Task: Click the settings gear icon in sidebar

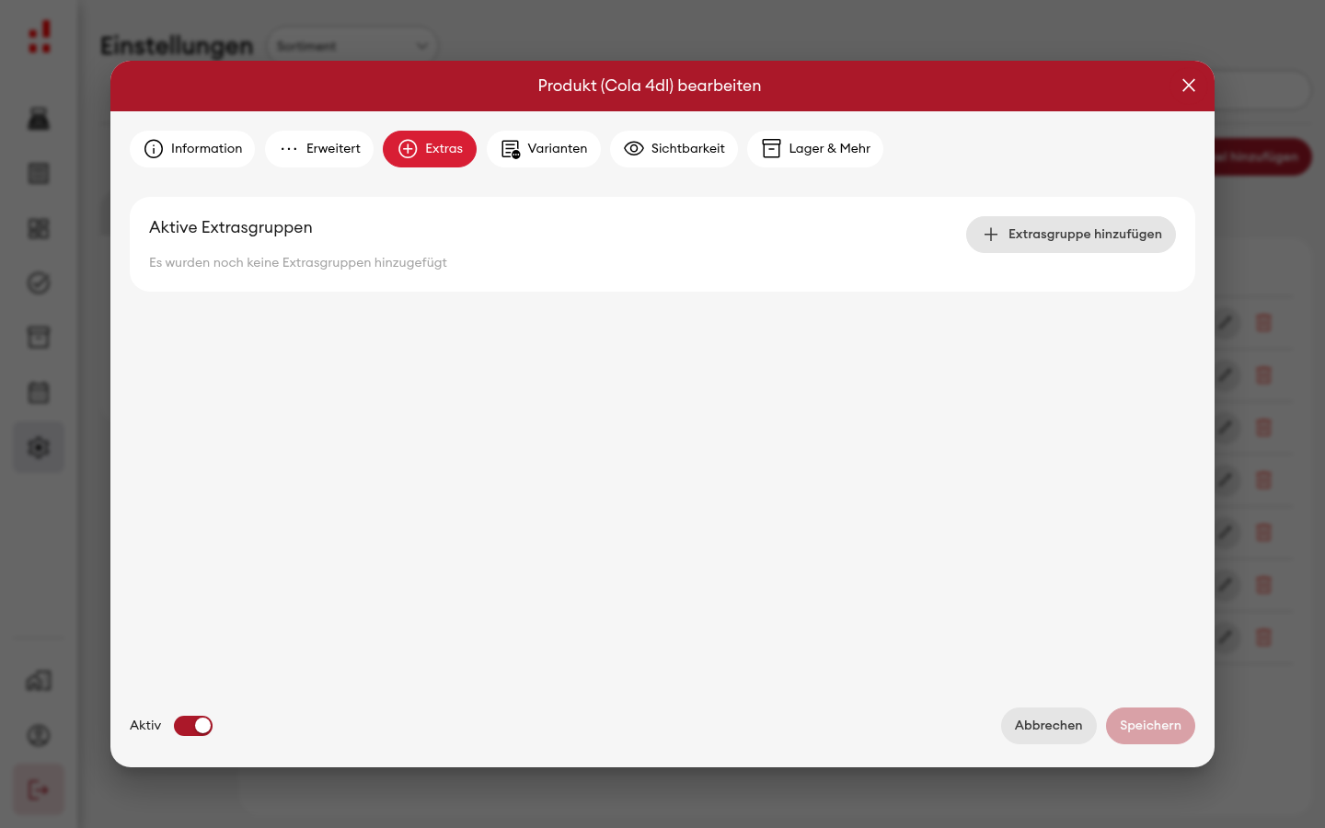Action: (39, 448)
